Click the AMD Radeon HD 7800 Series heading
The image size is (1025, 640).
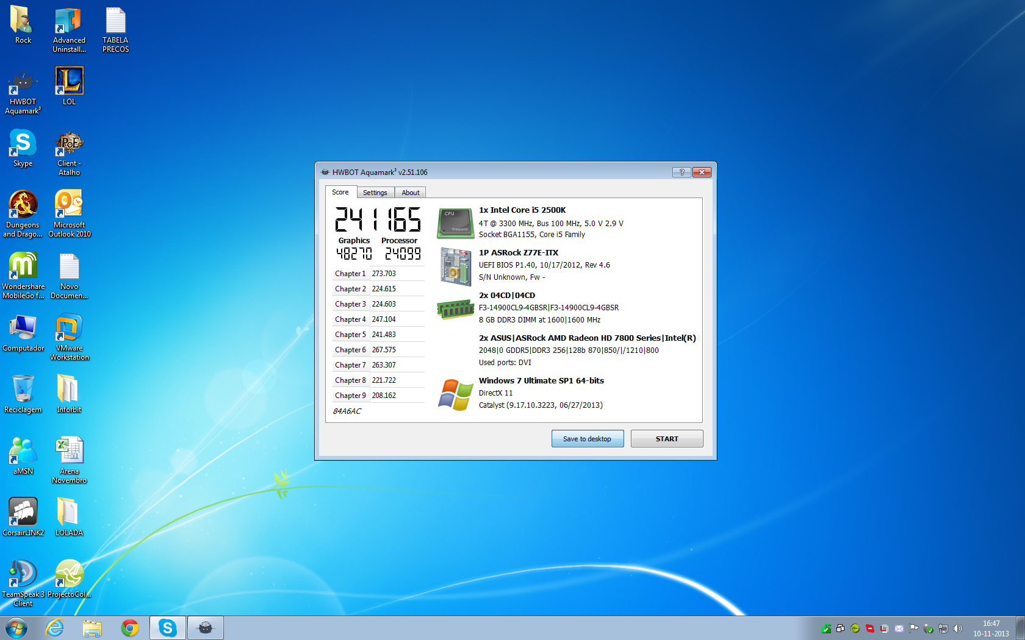click(x=587, y=338)
